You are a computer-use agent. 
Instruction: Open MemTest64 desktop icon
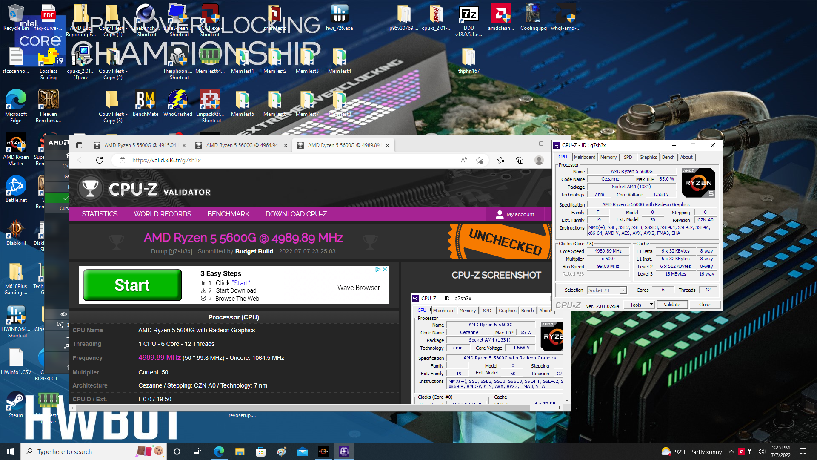point(210,60)
